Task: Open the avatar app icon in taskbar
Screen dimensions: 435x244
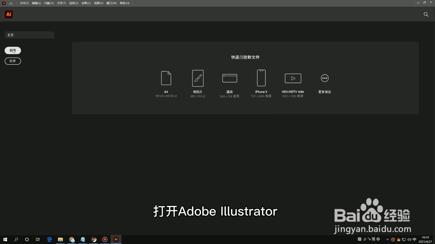Action: pos(94,239)
